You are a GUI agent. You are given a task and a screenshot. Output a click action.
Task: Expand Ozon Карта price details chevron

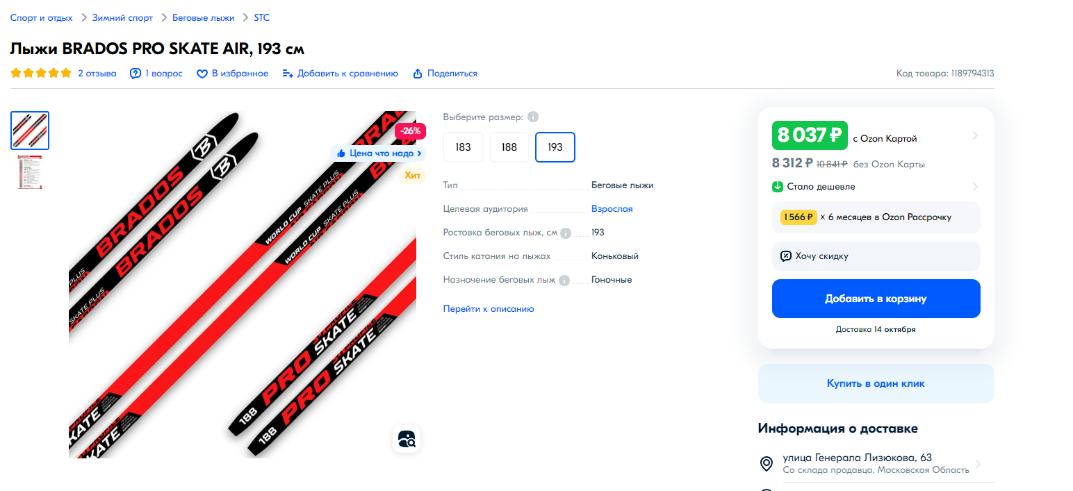click(975, 135)
